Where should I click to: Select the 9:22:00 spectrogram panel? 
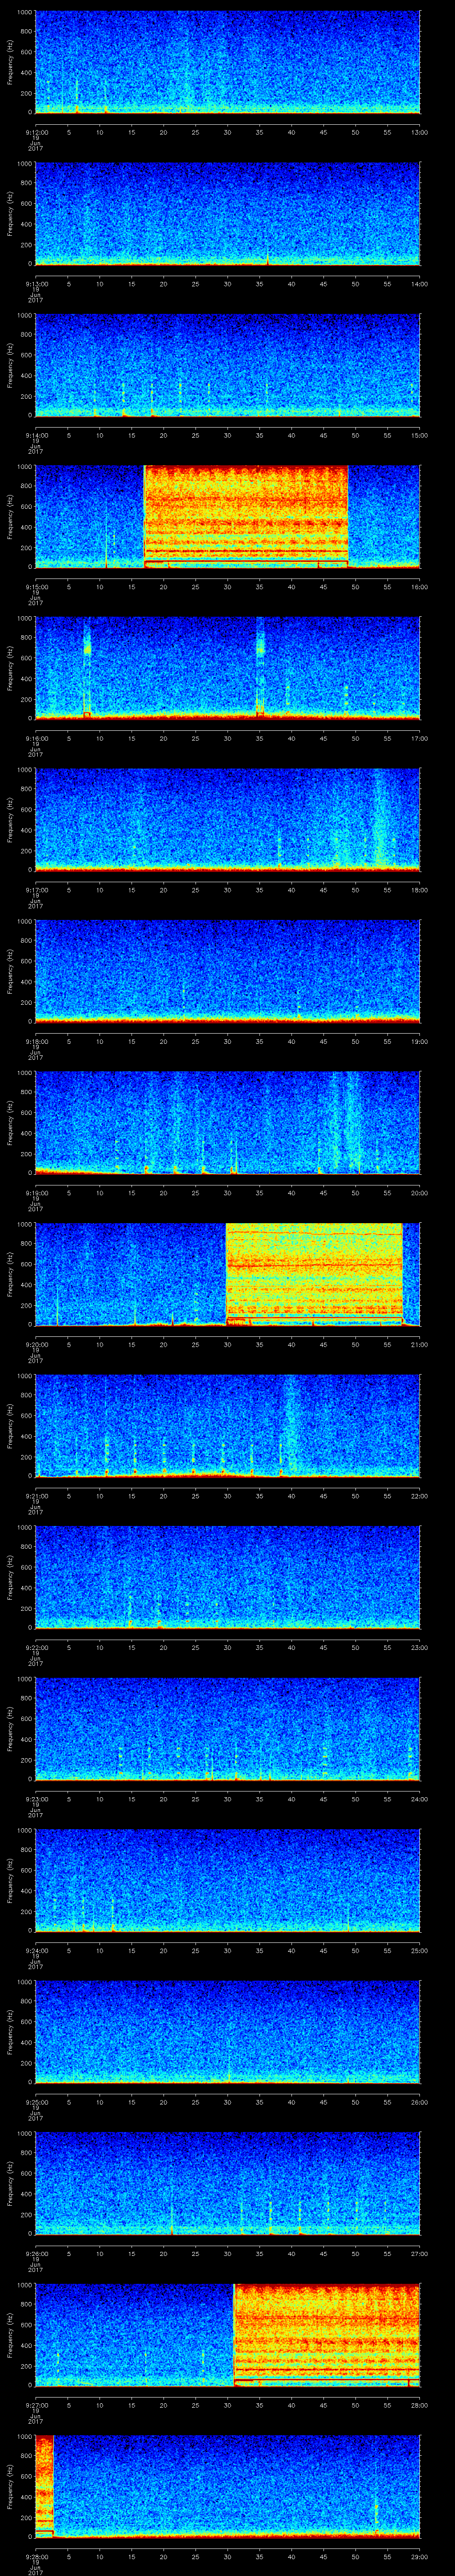pos(227,1576)
